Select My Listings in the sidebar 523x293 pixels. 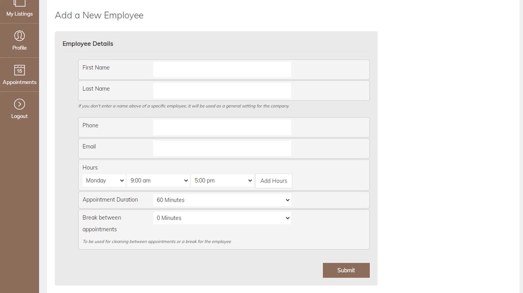click(19, 13)
